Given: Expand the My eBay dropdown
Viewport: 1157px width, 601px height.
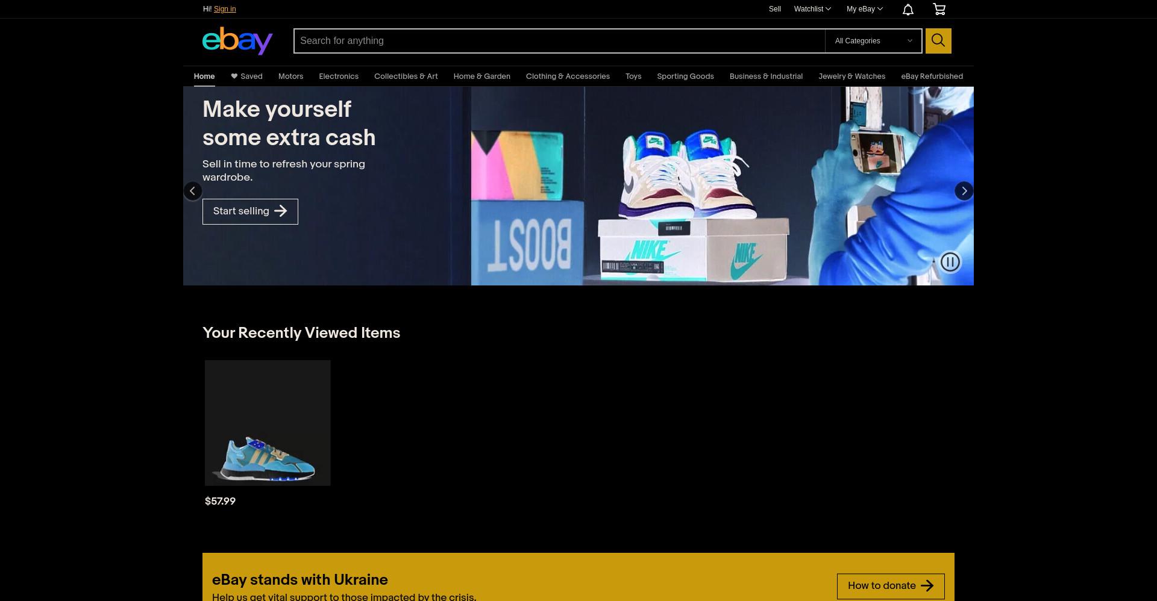Looking at the screenshot, I should [865, 9].
